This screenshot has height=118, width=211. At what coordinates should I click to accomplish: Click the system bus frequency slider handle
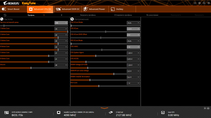coord(4,26)
